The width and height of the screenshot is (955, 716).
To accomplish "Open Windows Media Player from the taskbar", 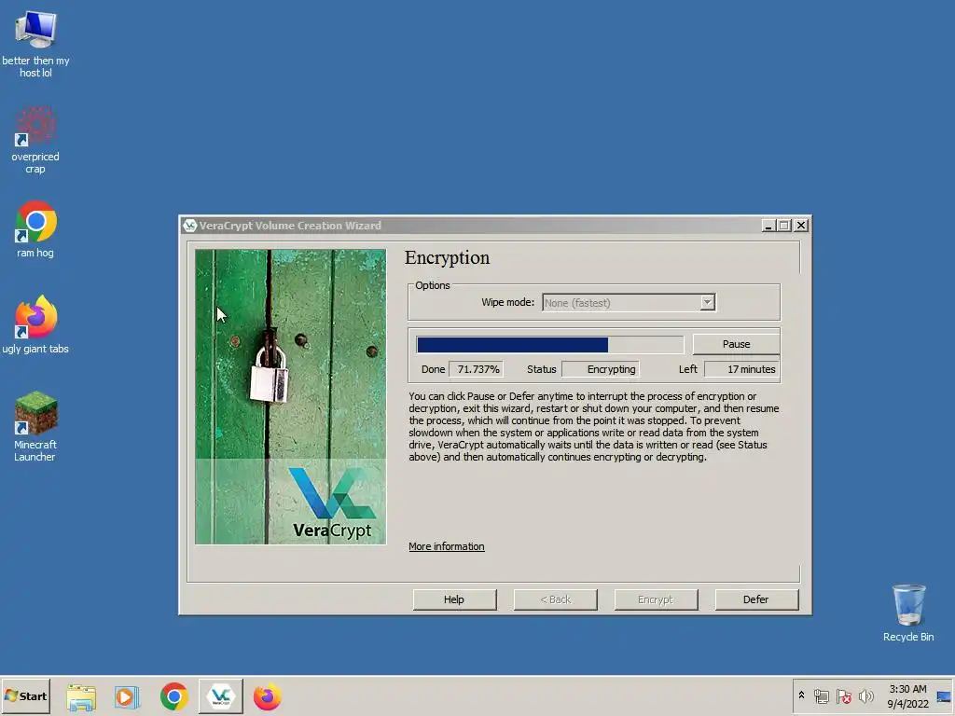I will (127, 696).
